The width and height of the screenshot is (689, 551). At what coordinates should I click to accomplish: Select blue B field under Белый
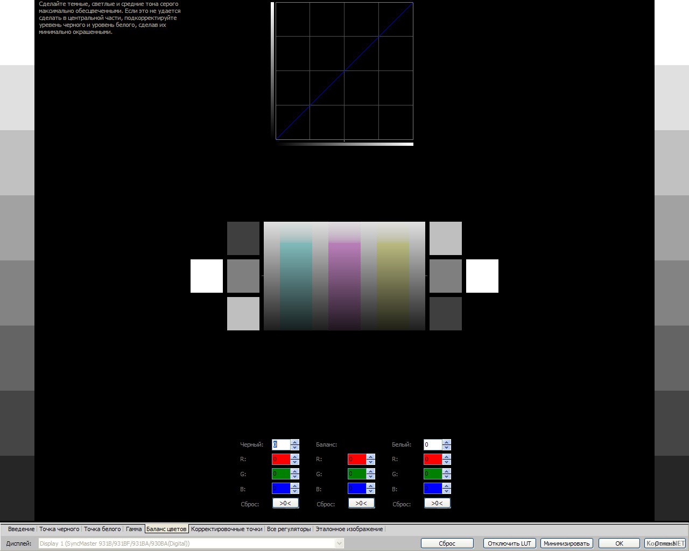[x=433, y=488]
